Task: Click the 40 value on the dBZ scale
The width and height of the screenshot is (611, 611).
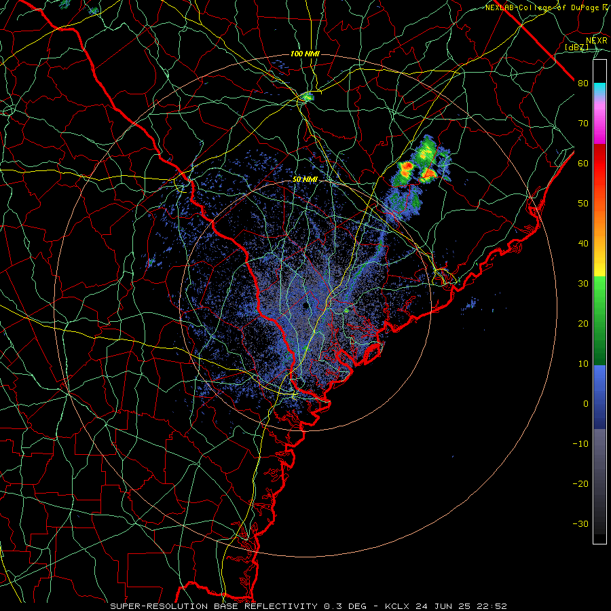Action: tap(583, 244)
